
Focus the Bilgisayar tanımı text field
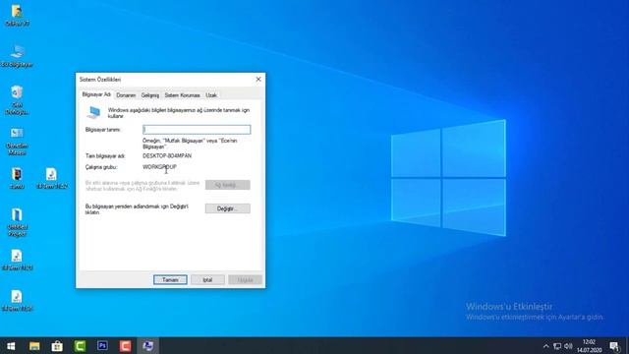(197, 130)
